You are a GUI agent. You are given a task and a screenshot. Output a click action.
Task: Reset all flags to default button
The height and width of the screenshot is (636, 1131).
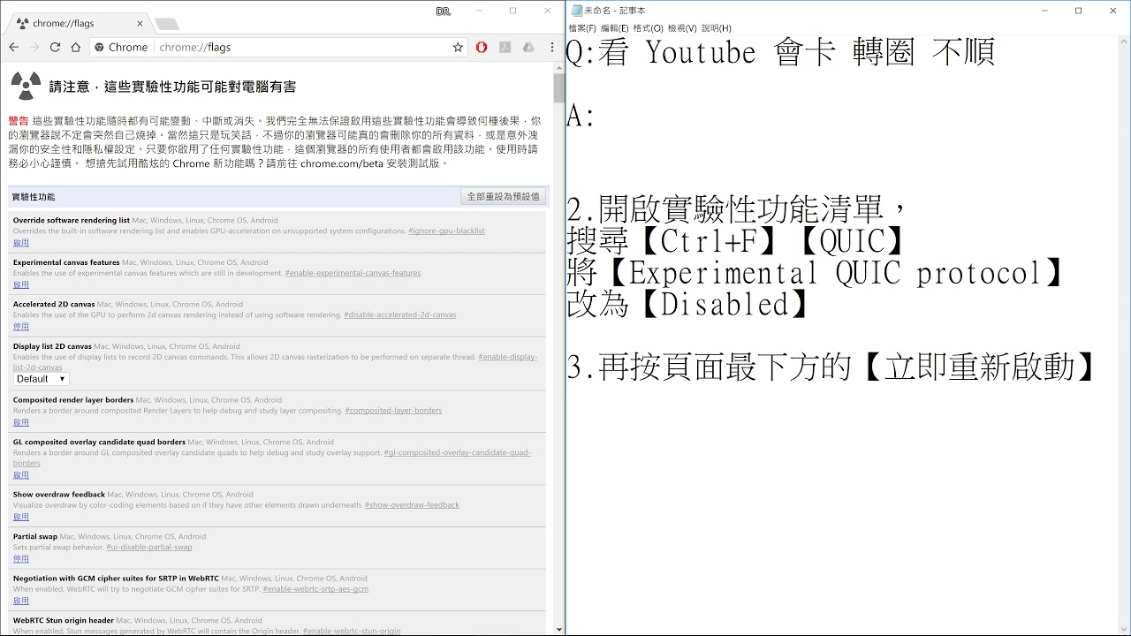pos(504,196)
